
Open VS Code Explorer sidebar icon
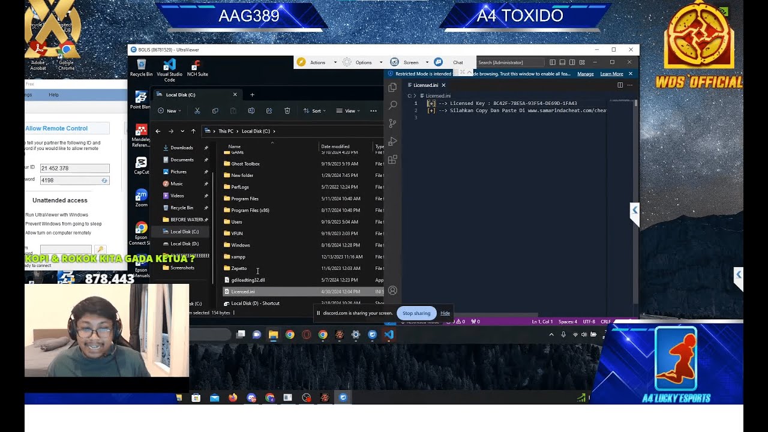[x=392, y=88]
